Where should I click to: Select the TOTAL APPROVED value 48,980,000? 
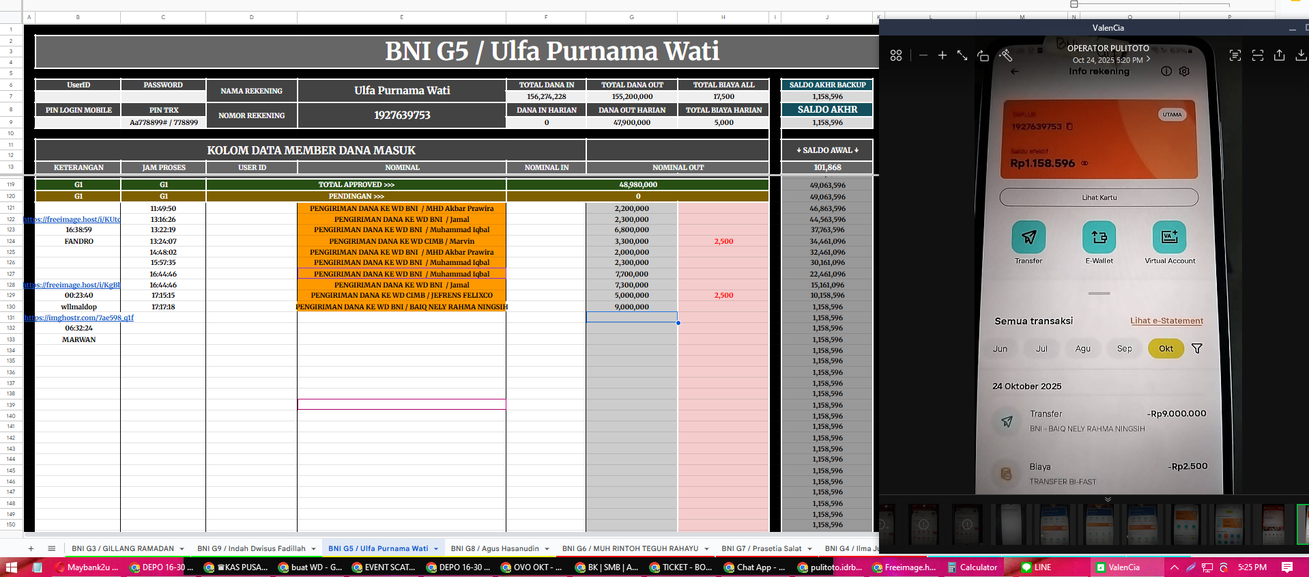point(638,184)
